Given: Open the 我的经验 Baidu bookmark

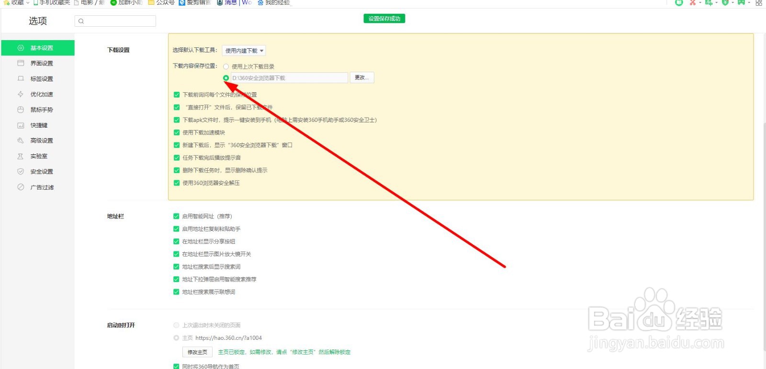Looking at the screenshot, I should tap(274, 2).
